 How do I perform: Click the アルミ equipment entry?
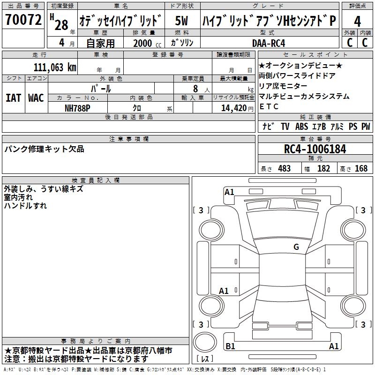[x=337, y=126]
